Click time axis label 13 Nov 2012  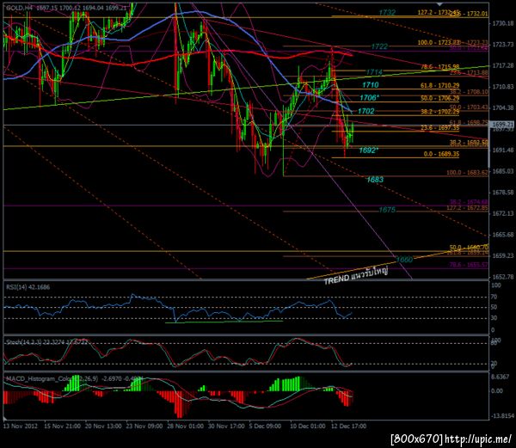point(21,426)
